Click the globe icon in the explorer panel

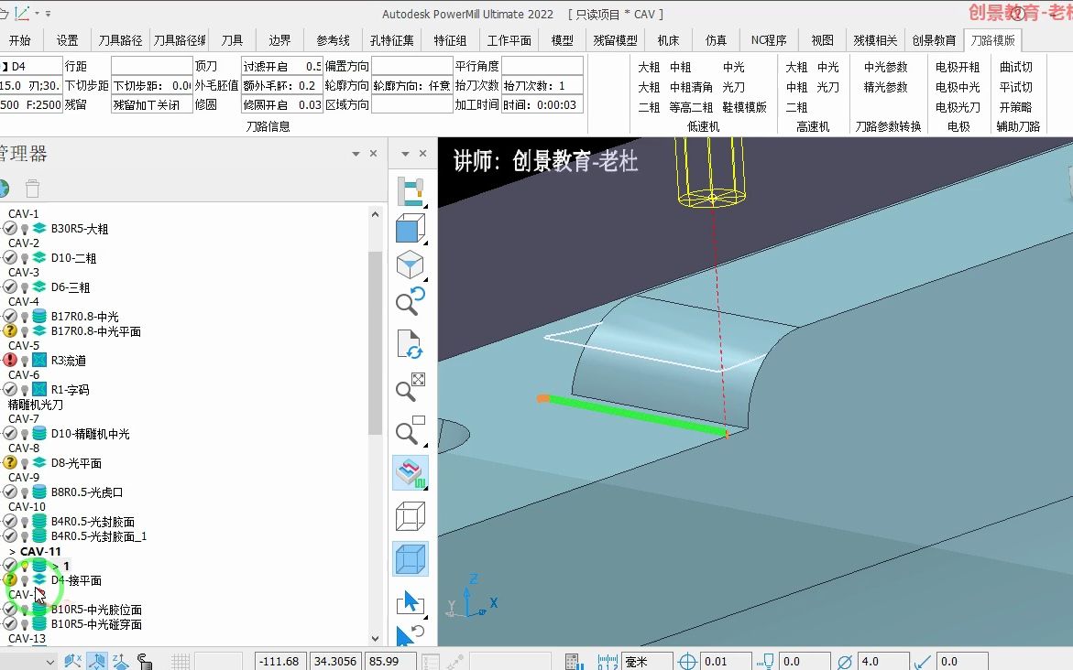click(4, 188)
